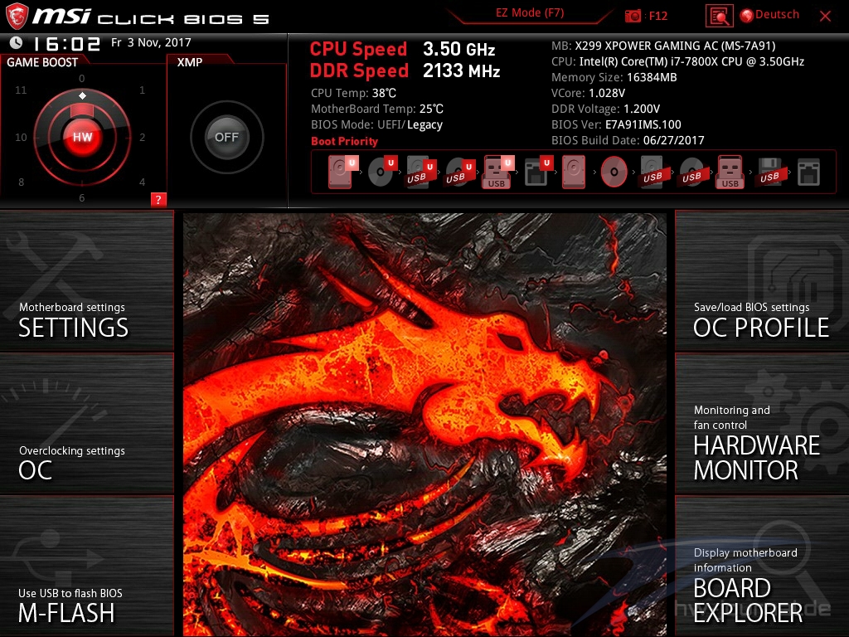
Task: Switch to EZ Mode (F7)
Action: [x=530, y=13]
